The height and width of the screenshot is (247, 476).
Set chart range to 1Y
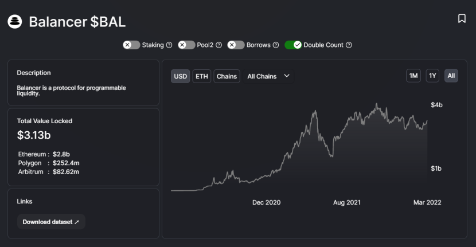pos(432,76)
